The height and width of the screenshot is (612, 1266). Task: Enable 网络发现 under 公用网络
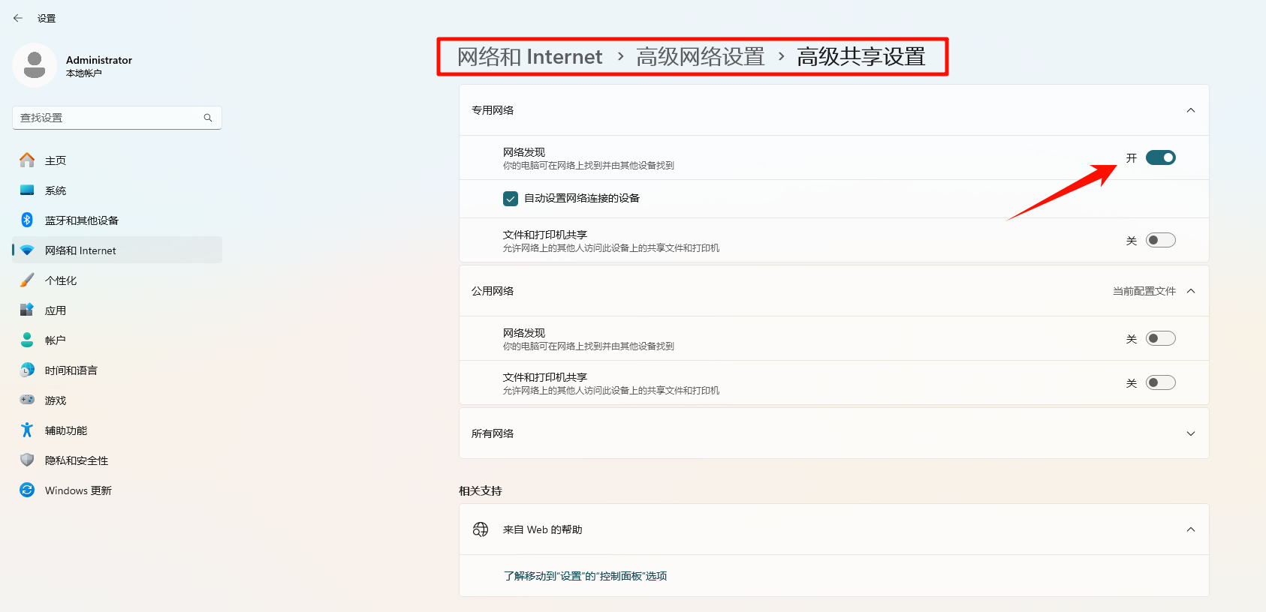pos(1160,338)
